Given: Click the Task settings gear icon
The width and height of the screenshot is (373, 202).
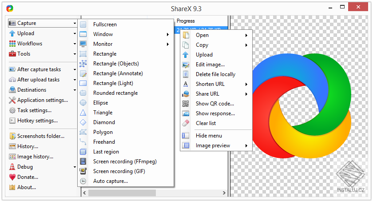Looking at the screenshot, I should 12,110.
